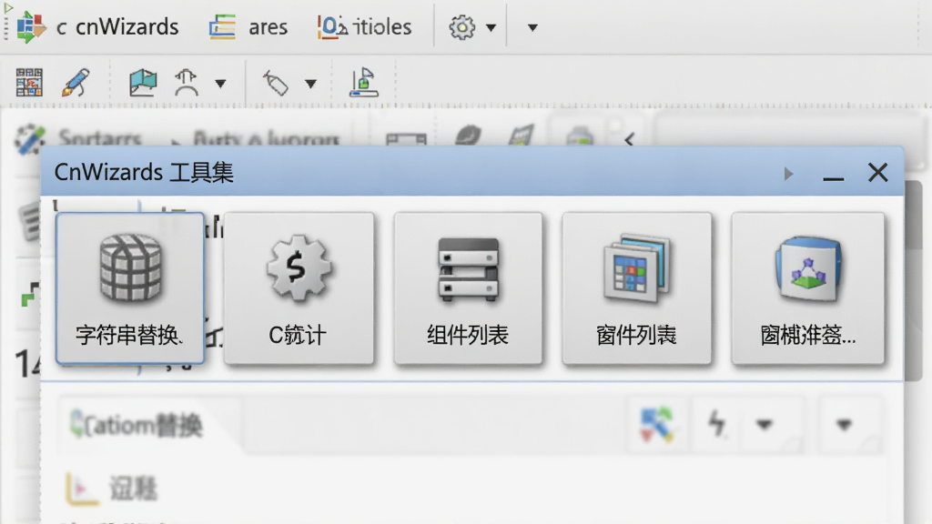Open the 组件列表 component list

[468, 288]
